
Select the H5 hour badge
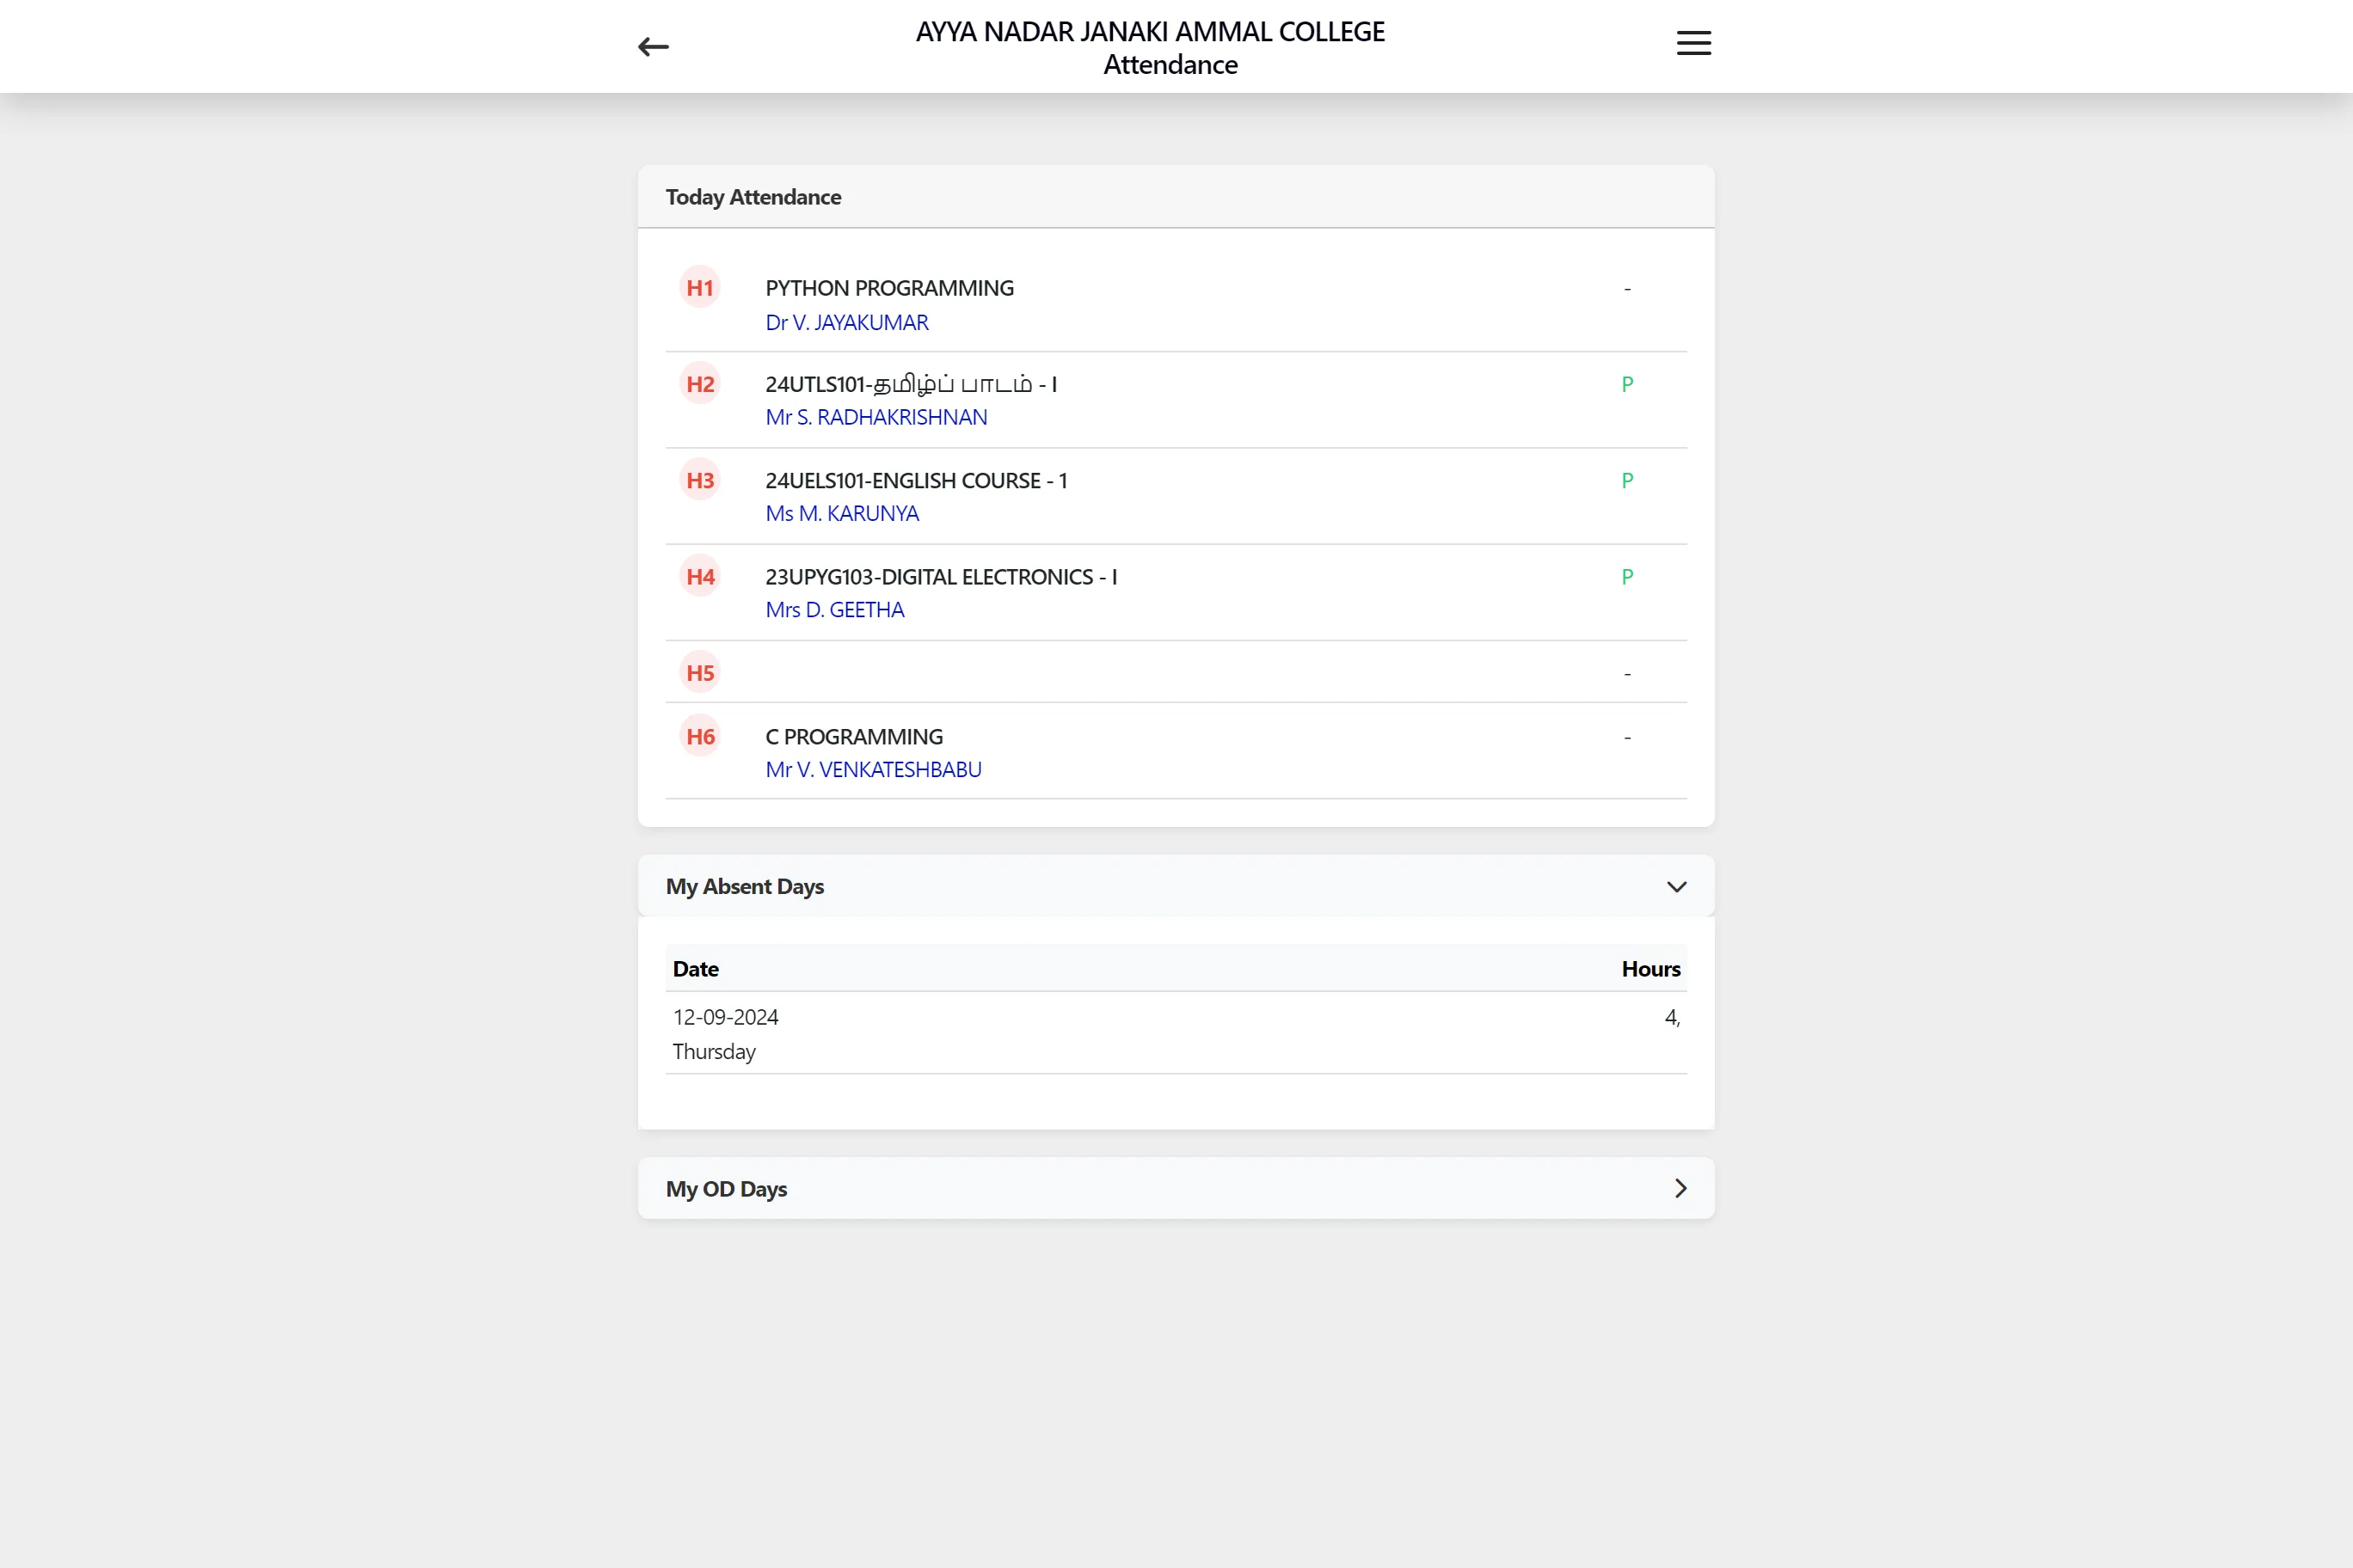point(700,673)
